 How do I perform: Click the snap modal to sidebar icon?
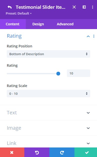[84, 7]
